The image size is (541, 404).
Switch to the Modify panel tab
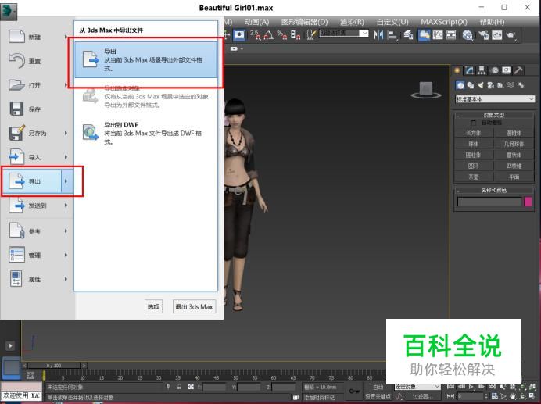[470, 71]
